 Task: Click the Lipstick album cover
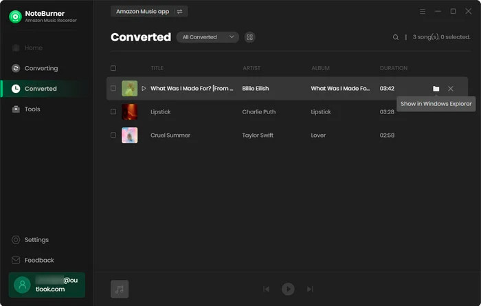pos(129,111)
